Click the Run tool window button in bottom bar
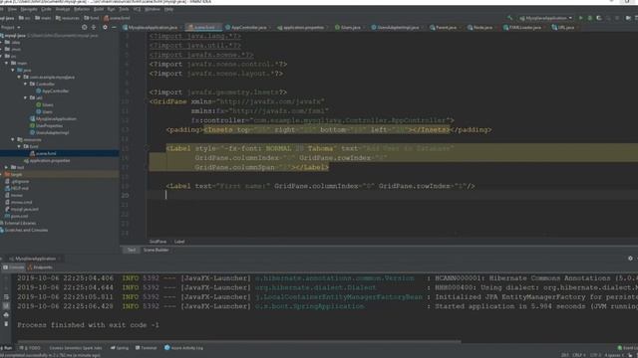This screenshot has width=638, height=358. (7, 348)
